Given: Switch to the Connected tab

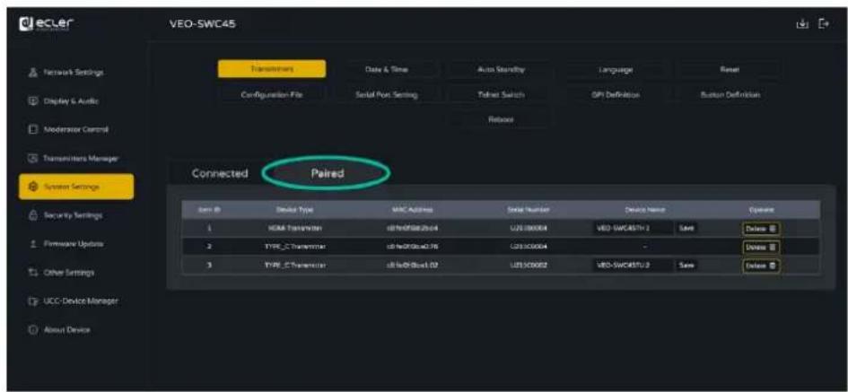Looking at the screenshot, I should (x=219, y=173).
